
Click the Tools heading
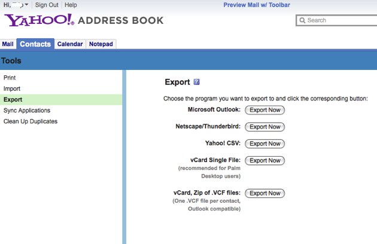[11, 60]
